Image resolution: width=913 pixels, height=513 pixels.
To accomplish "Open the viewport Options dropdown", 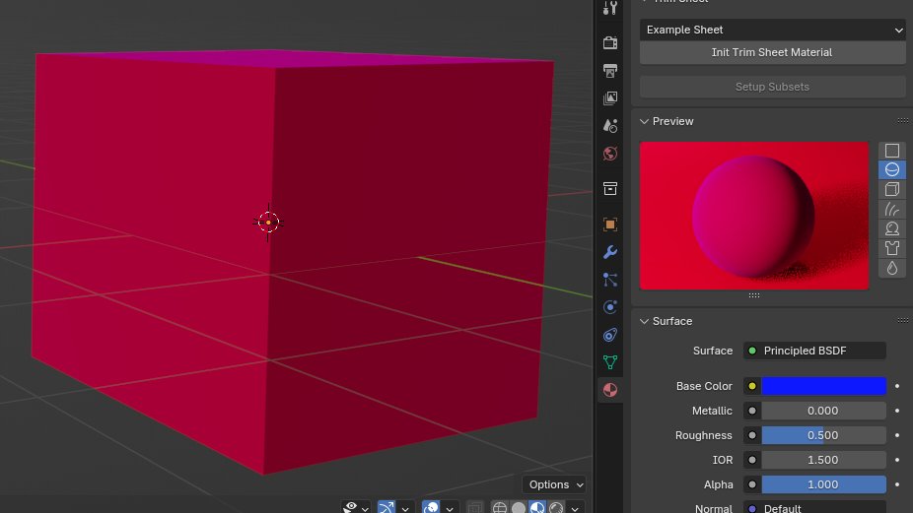I will pyautogui.click(x=555, y=484).
